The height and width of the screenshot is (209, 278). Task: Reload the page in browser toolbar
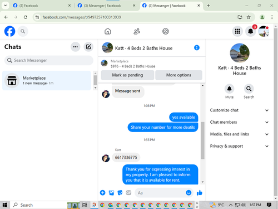(x=26, y=17)
